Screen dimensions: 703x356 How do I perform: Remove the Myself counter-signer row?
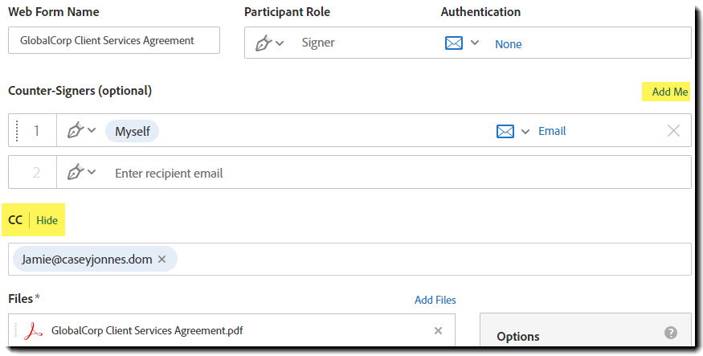pos(673,131)
